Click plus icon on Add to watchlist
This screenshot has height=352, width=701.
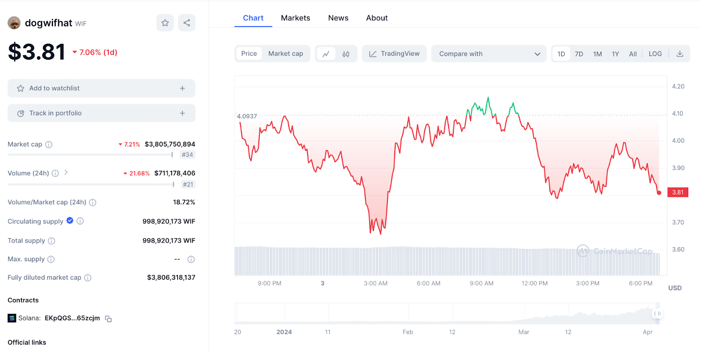point(182,89)
